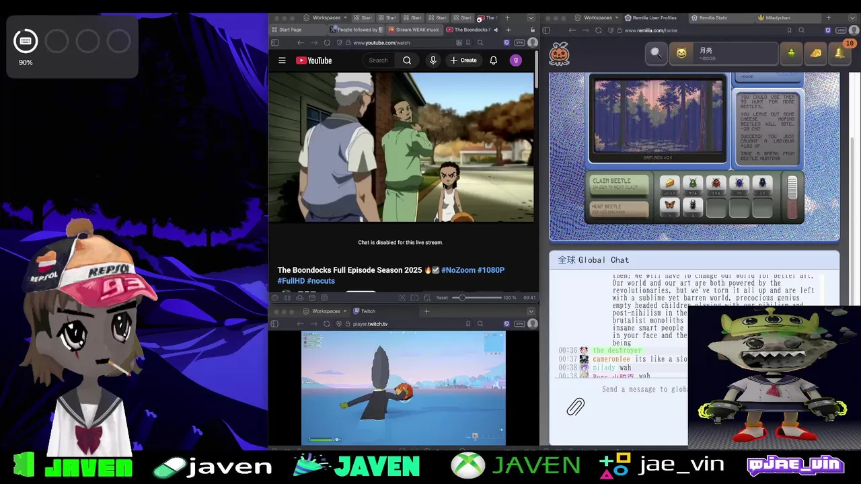Open the purple 'g' YouTube account avatar
This screenshot has height=484, width=861.
[x=516, y=61]
